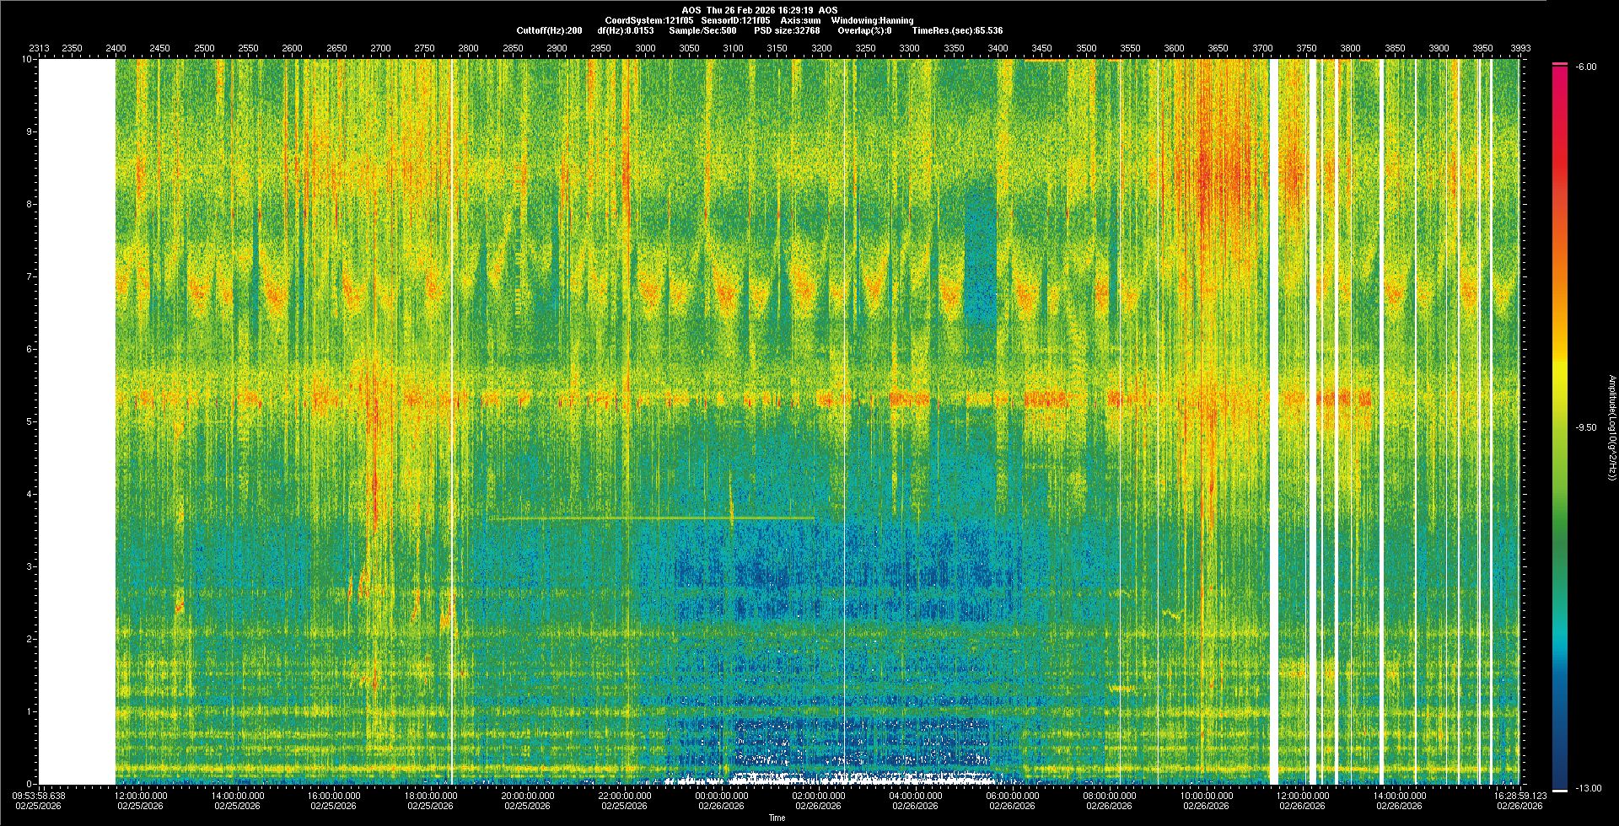Click the white data gap at left of plot
Screen dimensions: 1619x826
[78, 421]
